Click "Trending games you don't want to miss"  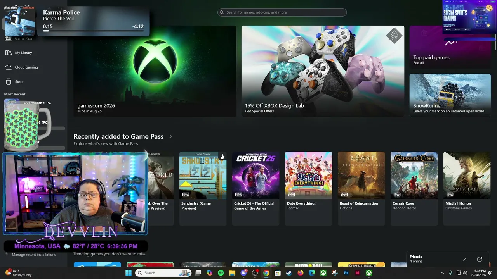pos(109,254)
